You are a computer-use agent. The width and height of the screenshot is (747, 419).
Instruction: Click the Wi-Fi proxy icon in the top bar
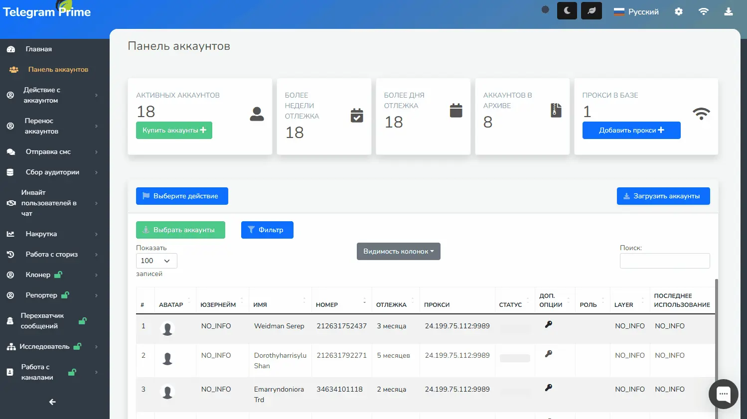tap(704, 11)
